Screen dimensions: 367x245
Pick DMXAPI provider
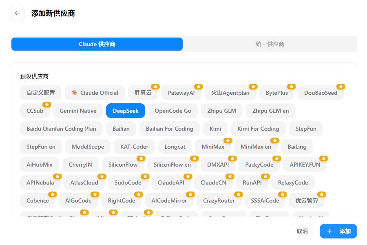point(218,165)
